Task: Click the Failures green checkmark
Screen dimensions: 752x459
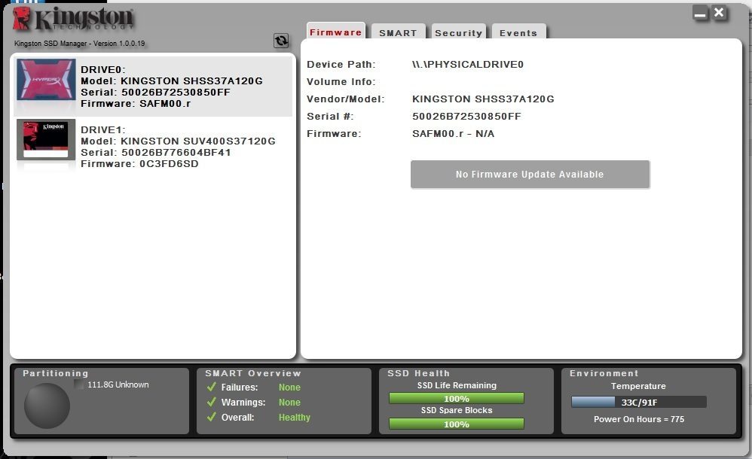Action: [x=212, y=387]
